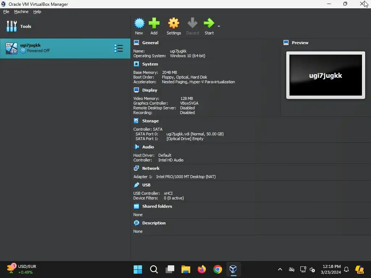Open the notifications bell icon

click(346, 269)
